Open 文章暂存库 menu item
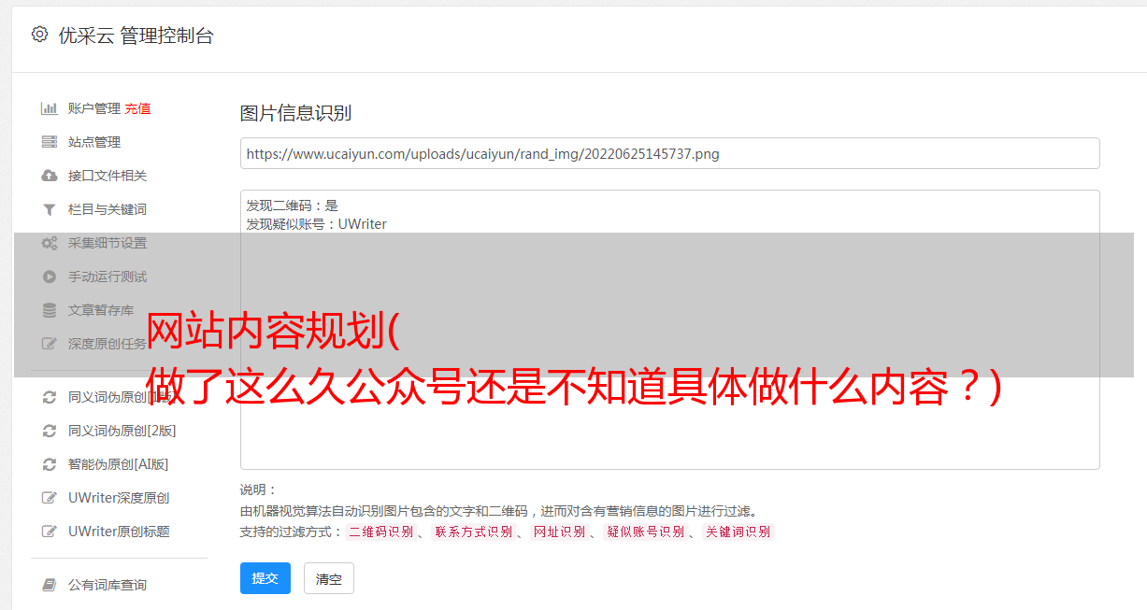 (101, 310)
